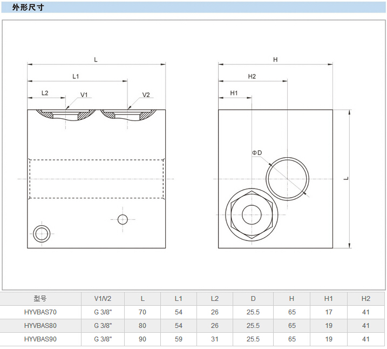Click the H1 value 17 cell
The image size is (387, 349).
click(x=329, y=312)
